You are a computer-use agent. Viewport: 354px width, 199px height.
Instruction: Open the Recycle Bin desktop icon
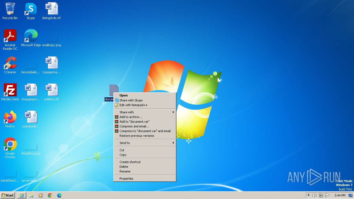10,11
